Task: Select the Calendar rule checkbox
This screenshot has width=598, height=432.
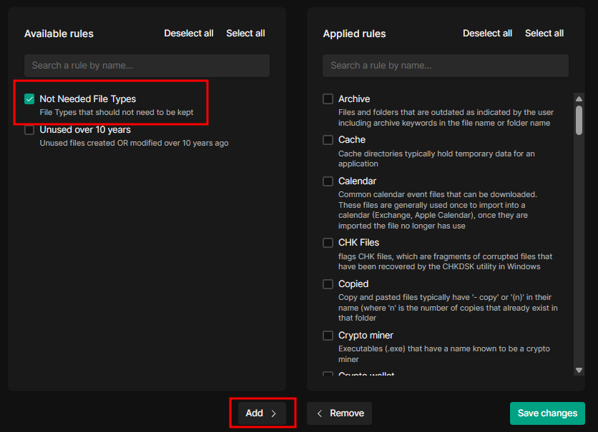Action: pyautogui.click(x=328, y=181)
